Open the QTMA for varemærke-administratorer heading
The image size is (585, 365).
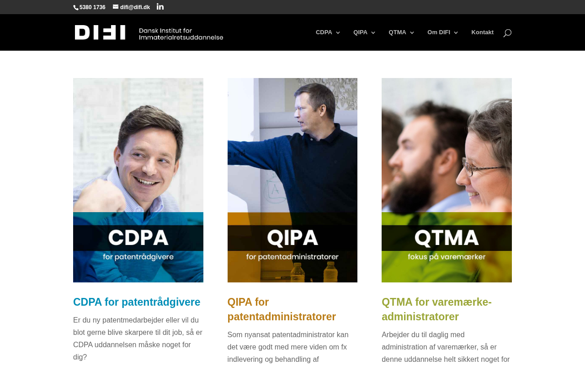436,309
